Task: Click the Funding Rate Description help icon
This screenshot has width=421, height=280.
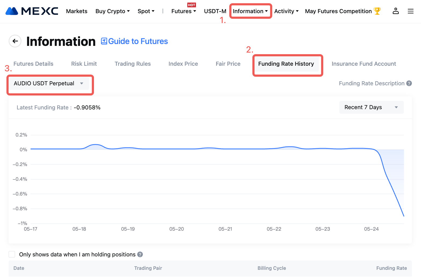Action: (x=409, y=83)
